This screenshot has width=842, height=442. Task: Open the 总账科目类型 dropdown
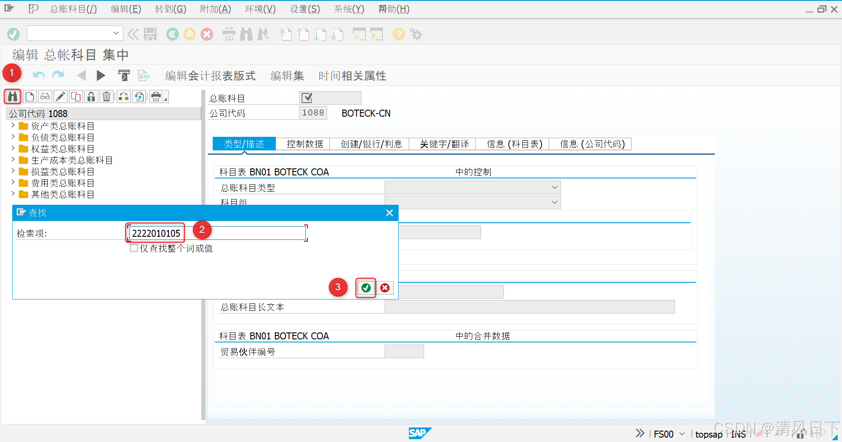(555, 187)
